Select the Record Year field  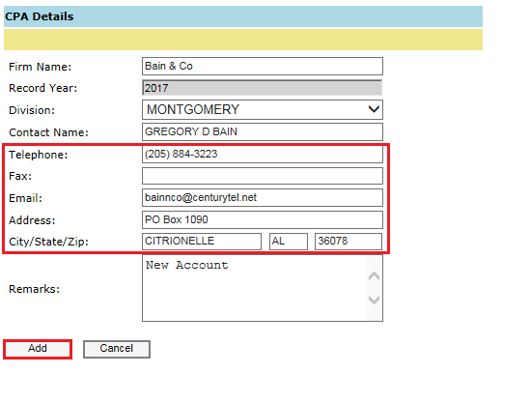tap(263, 88)
